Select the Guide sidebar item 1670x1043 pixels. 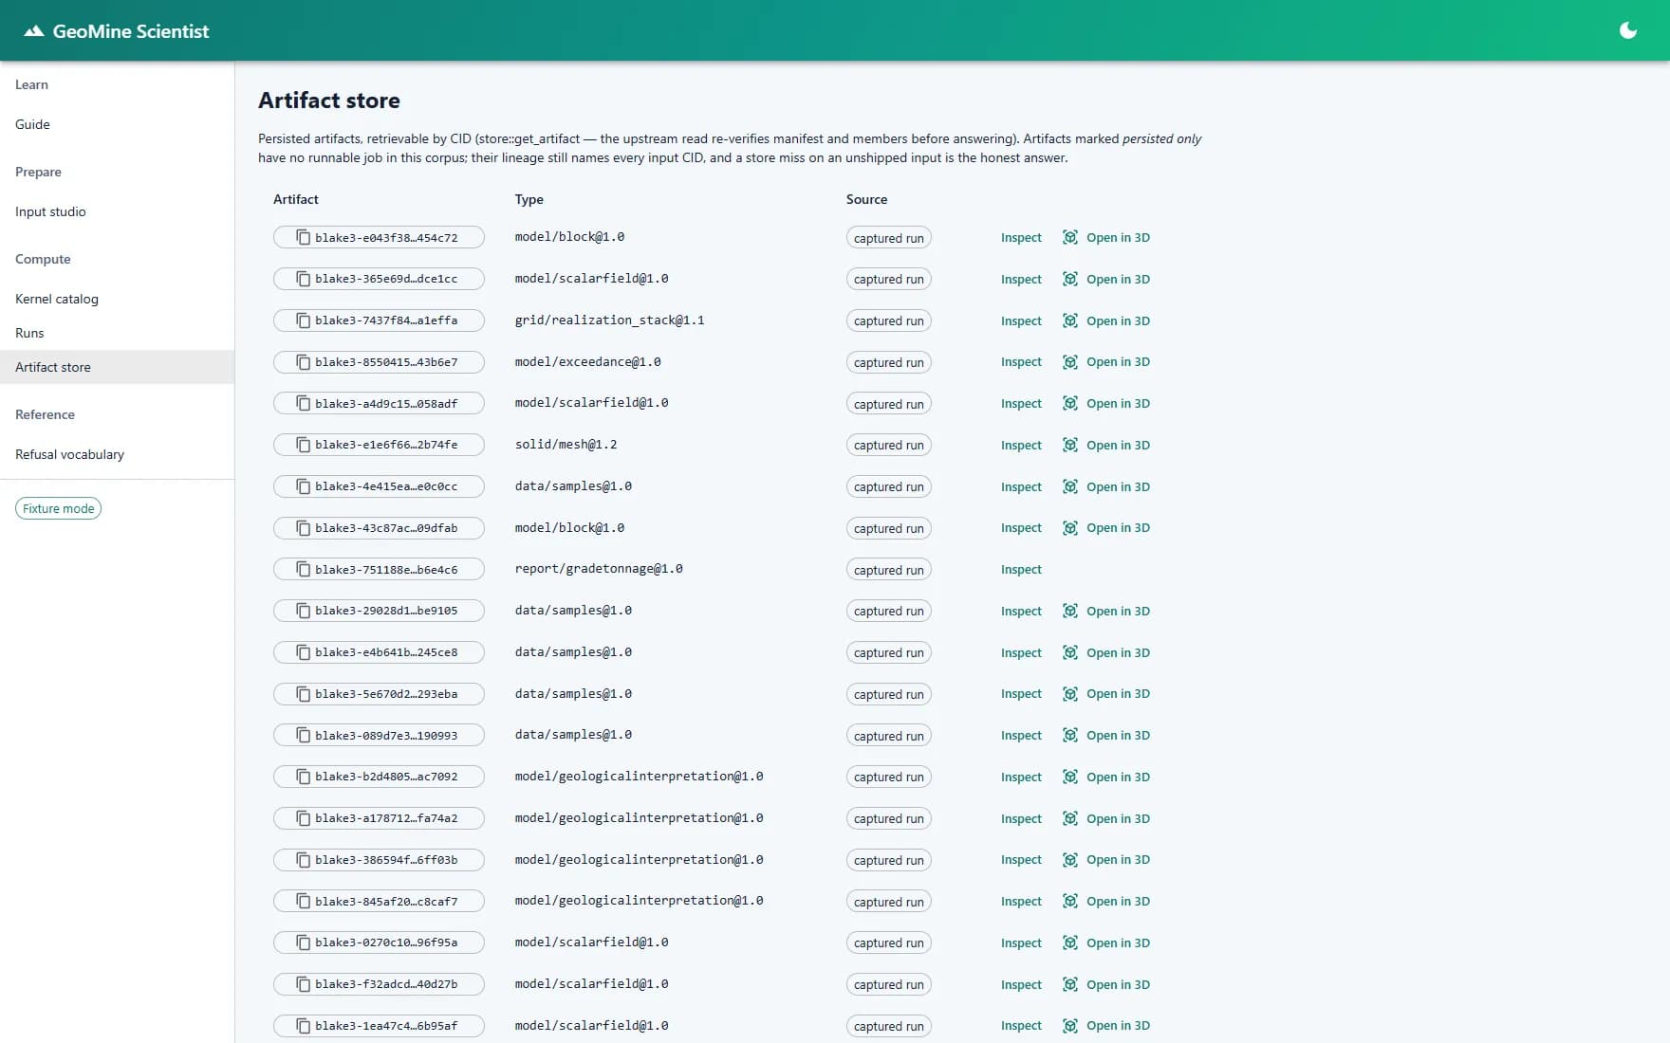(32, 124)
